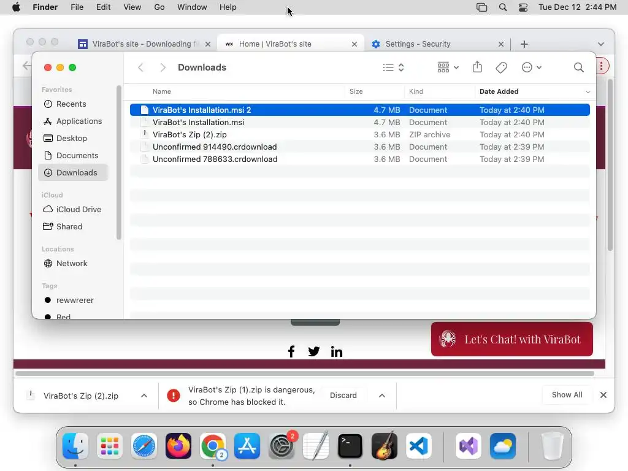Switch to ViraBot's site Downloading tab
The width and height of the screenshot is (628, 471).
click(144, 44)
